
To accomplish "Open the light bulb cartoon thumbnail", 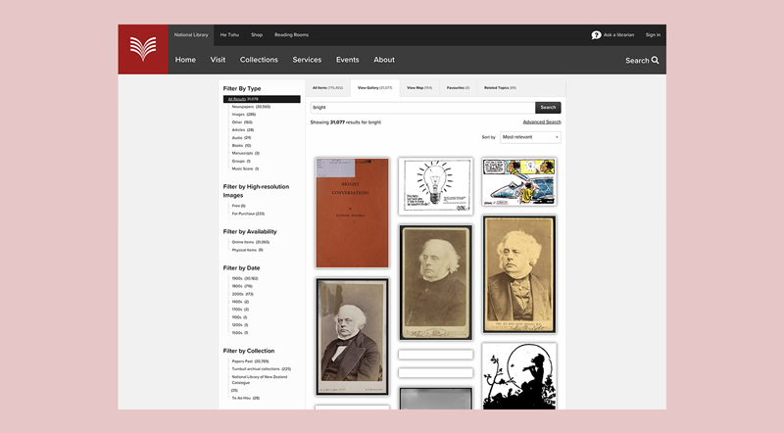I will pyautogui.click(x=435, y=186).
